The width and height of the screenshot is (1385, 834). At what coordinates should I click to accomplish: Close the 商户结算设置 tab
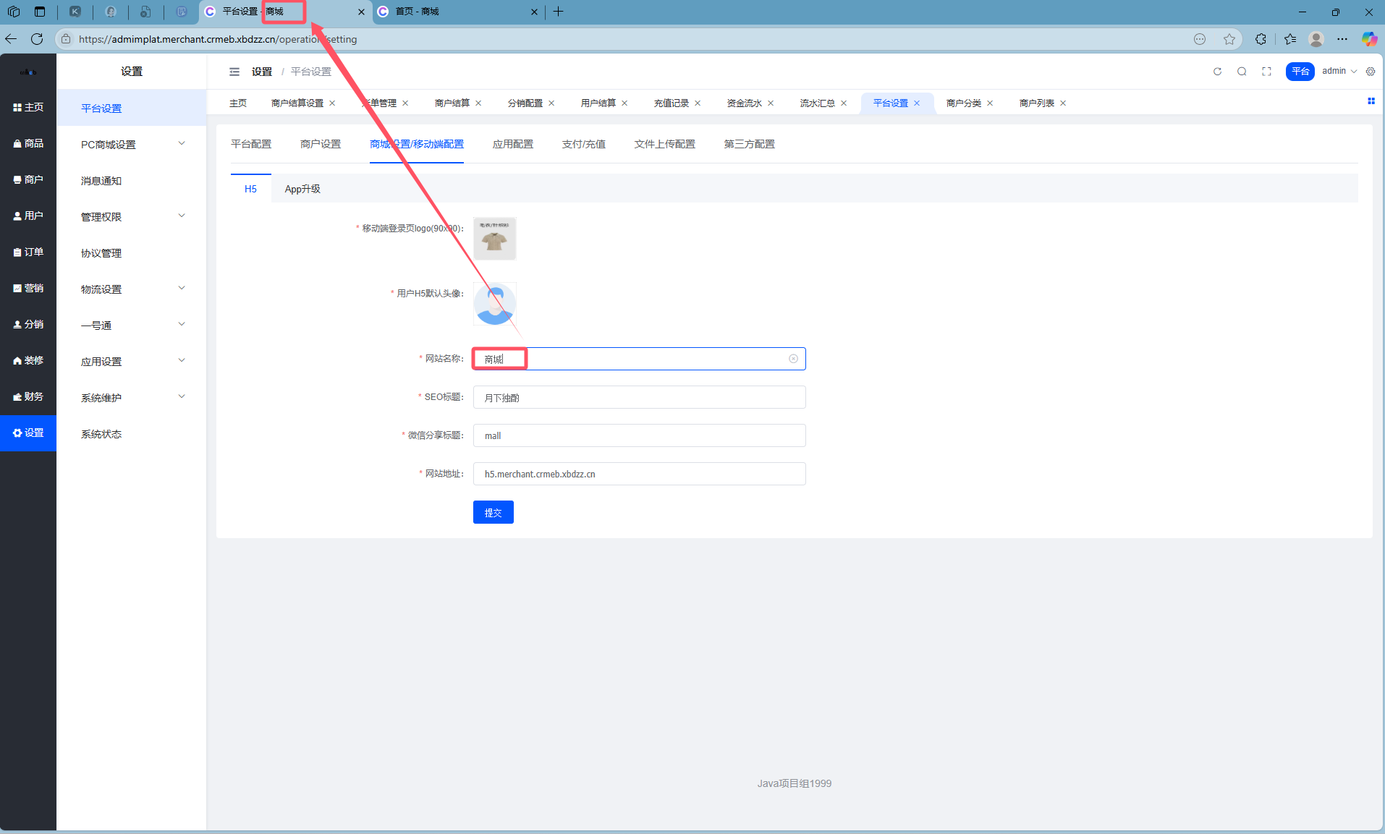pyautogui.click(x=332, y=103)
